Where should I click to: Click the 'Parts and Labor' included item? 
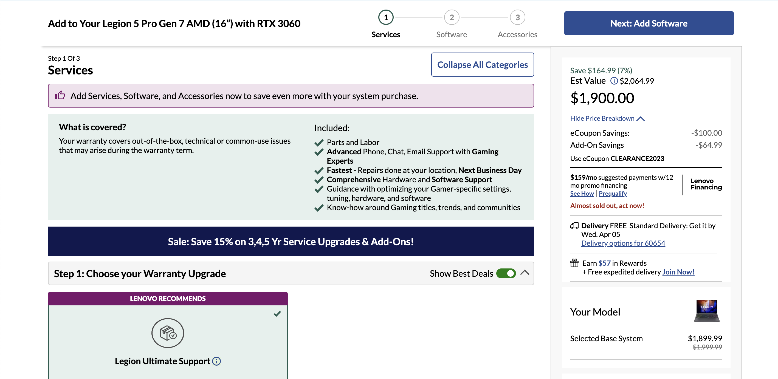tap(353, 142)
